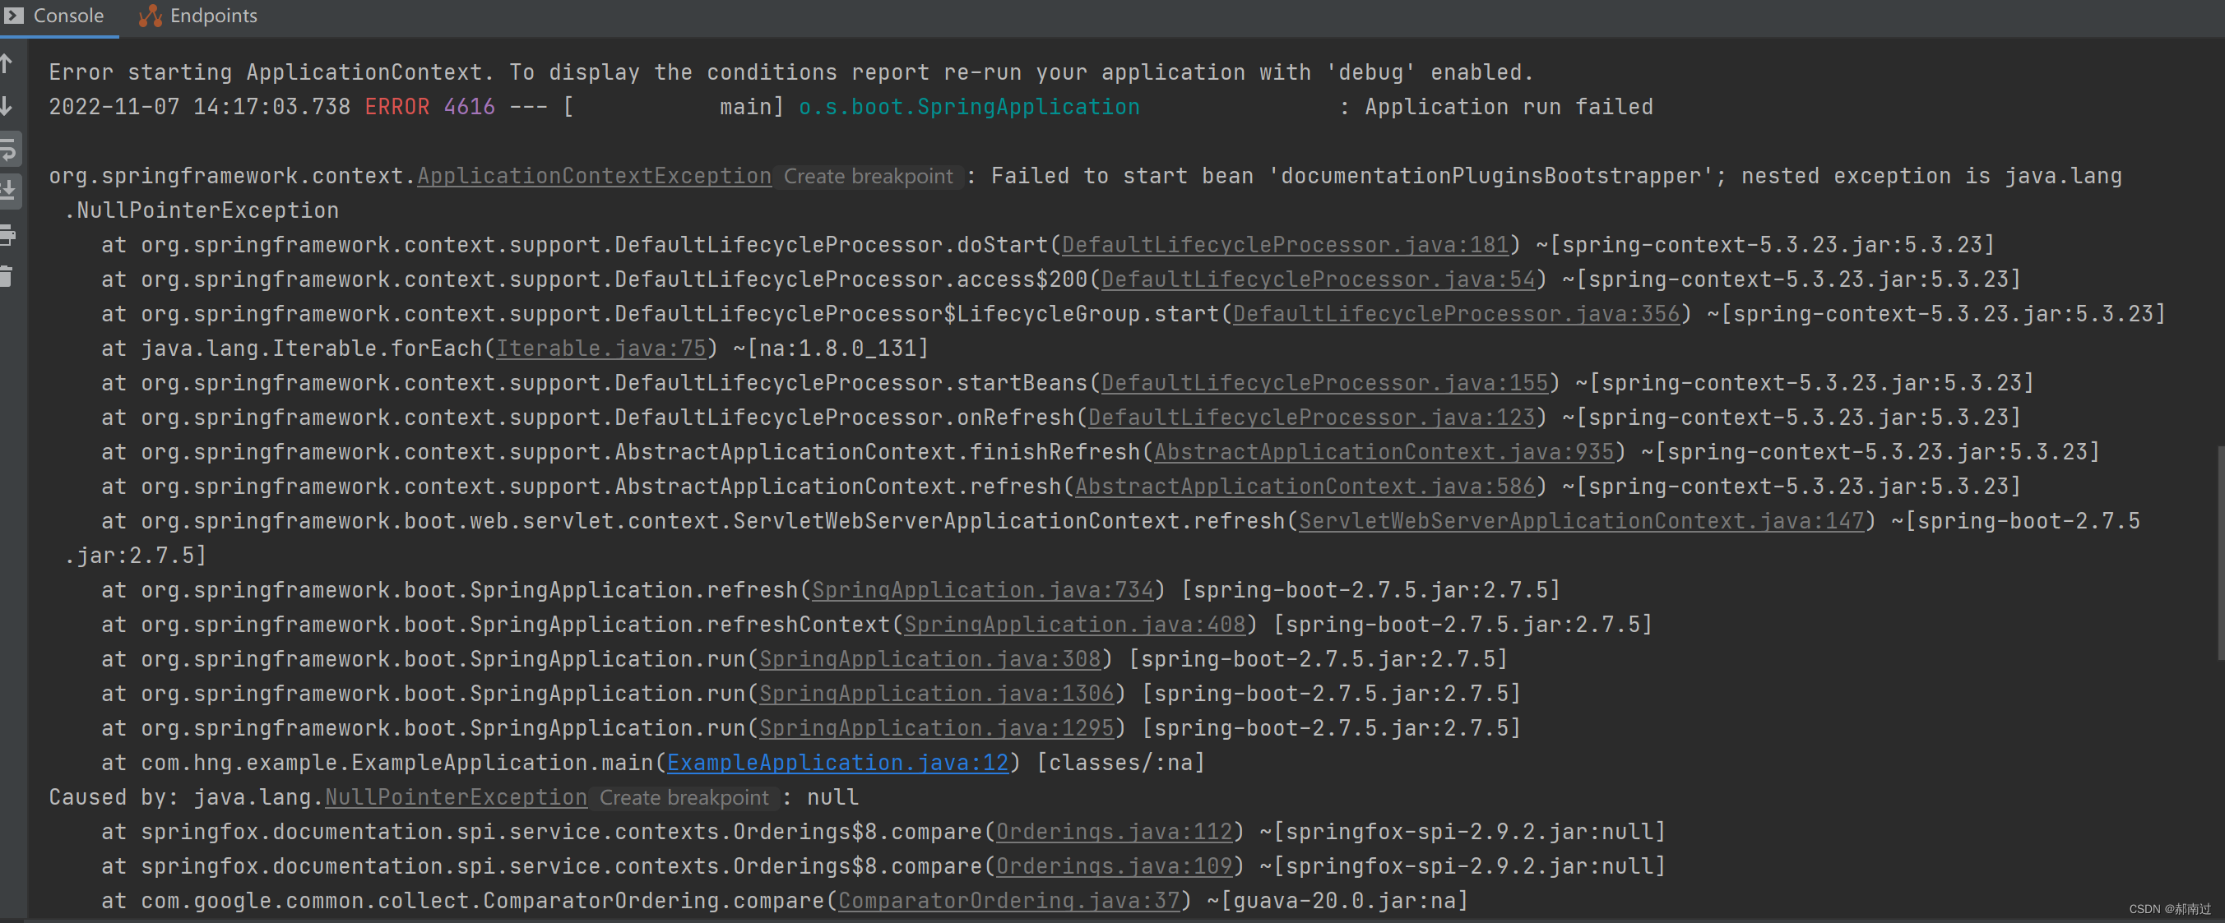Open the NullPointerException class link
The height and width of the screenshot is (923, 2225).
455,798
